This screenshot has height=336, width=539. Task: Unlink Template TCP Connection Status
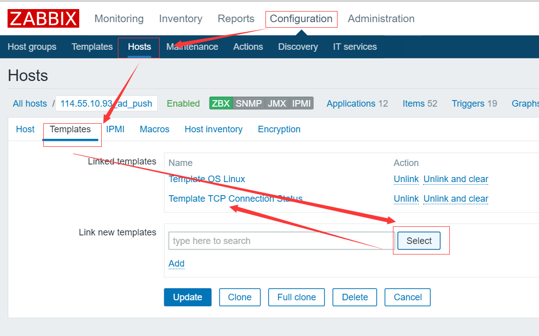click(406, 199)
